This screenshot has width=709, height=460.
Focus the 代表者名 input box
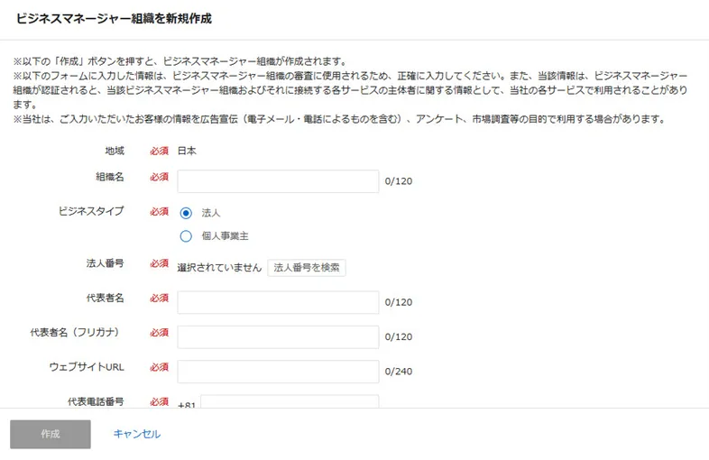278,302
